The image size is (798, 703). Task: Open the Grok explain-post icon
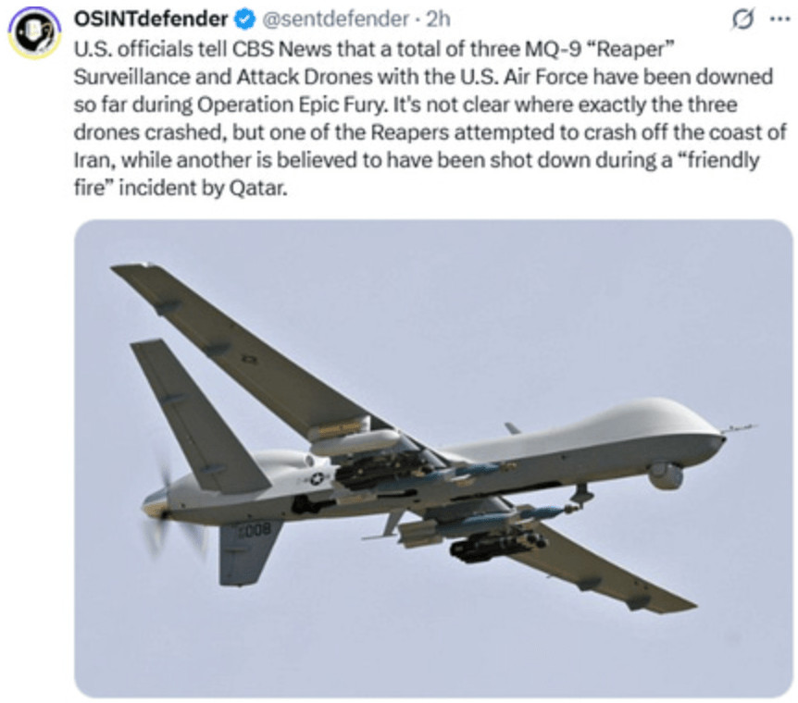click(x=742, y=19)
